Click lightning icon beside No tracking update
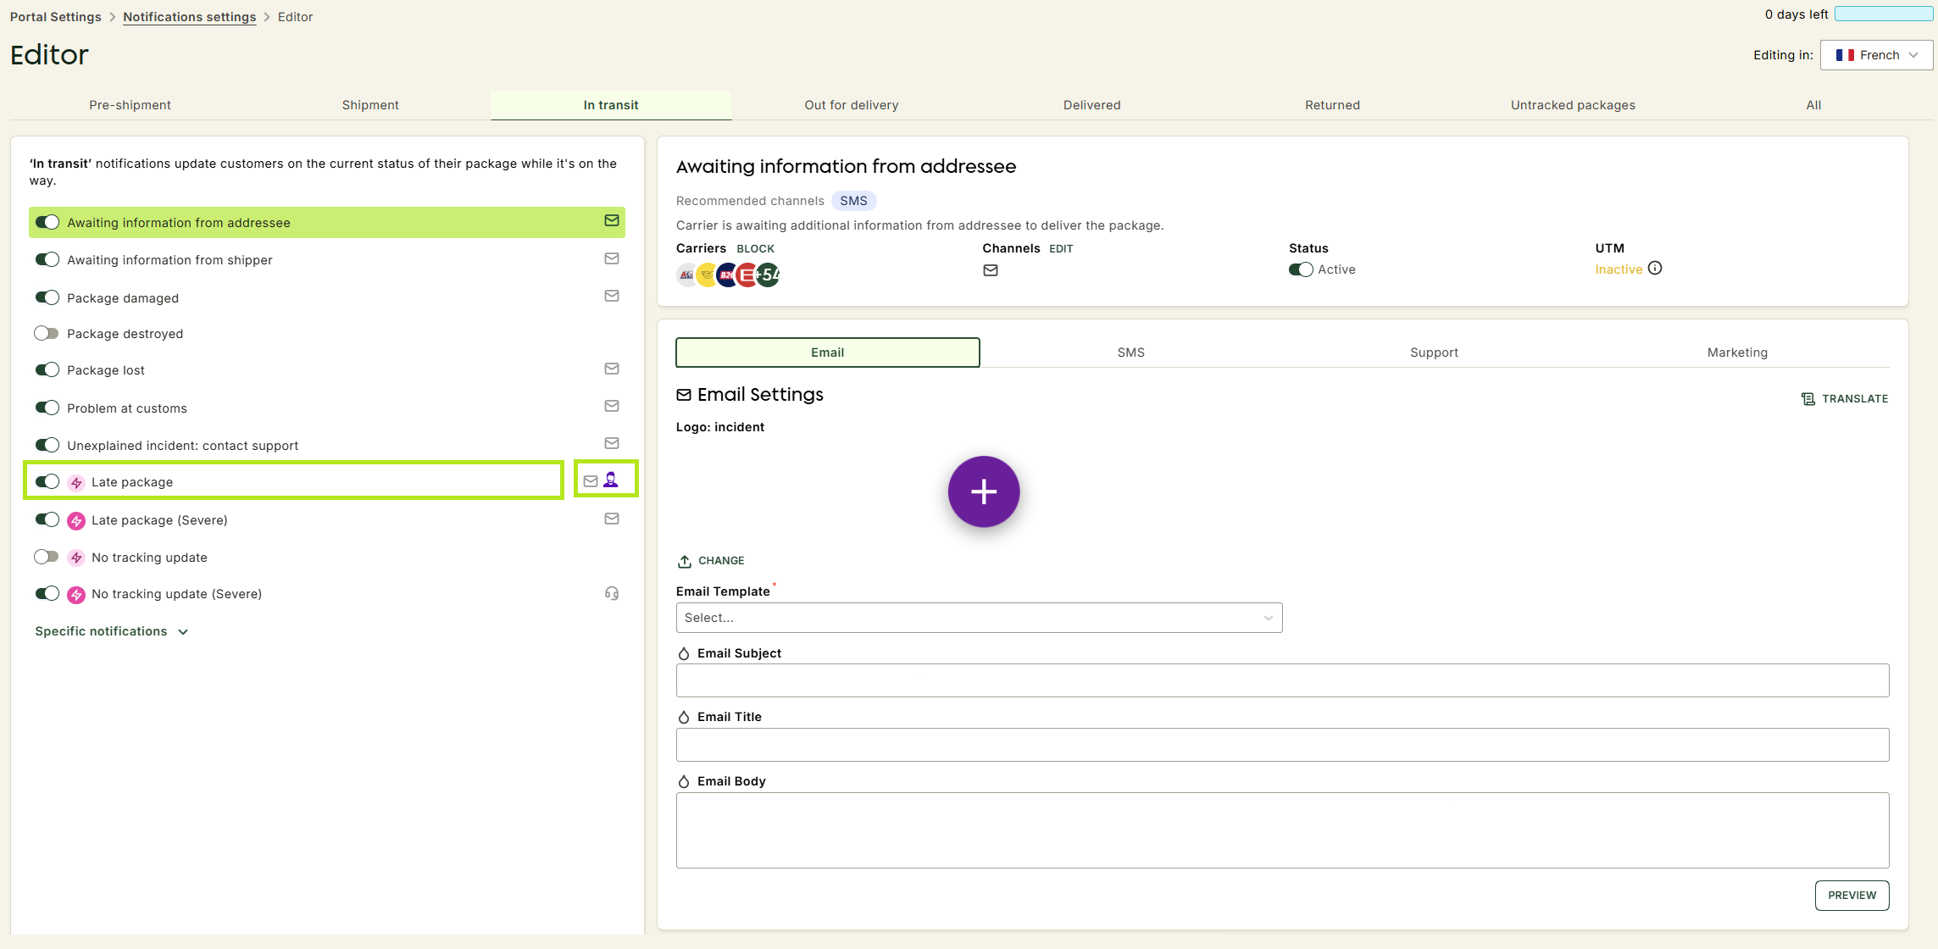The image size is (1938, 949). 76,558
